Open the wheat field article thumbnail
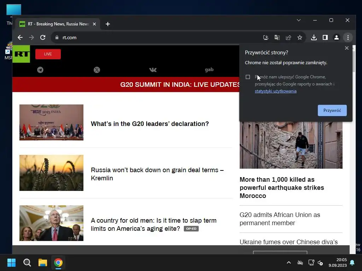 click(x=51, y=173)
